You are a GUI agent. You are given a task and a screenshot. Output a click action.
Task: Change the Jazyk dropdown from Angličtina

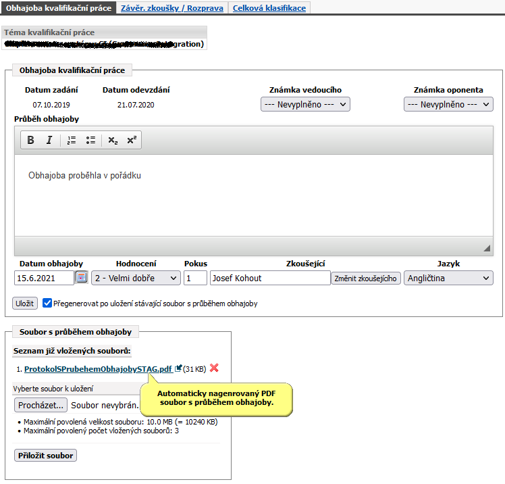pos(448,278)
